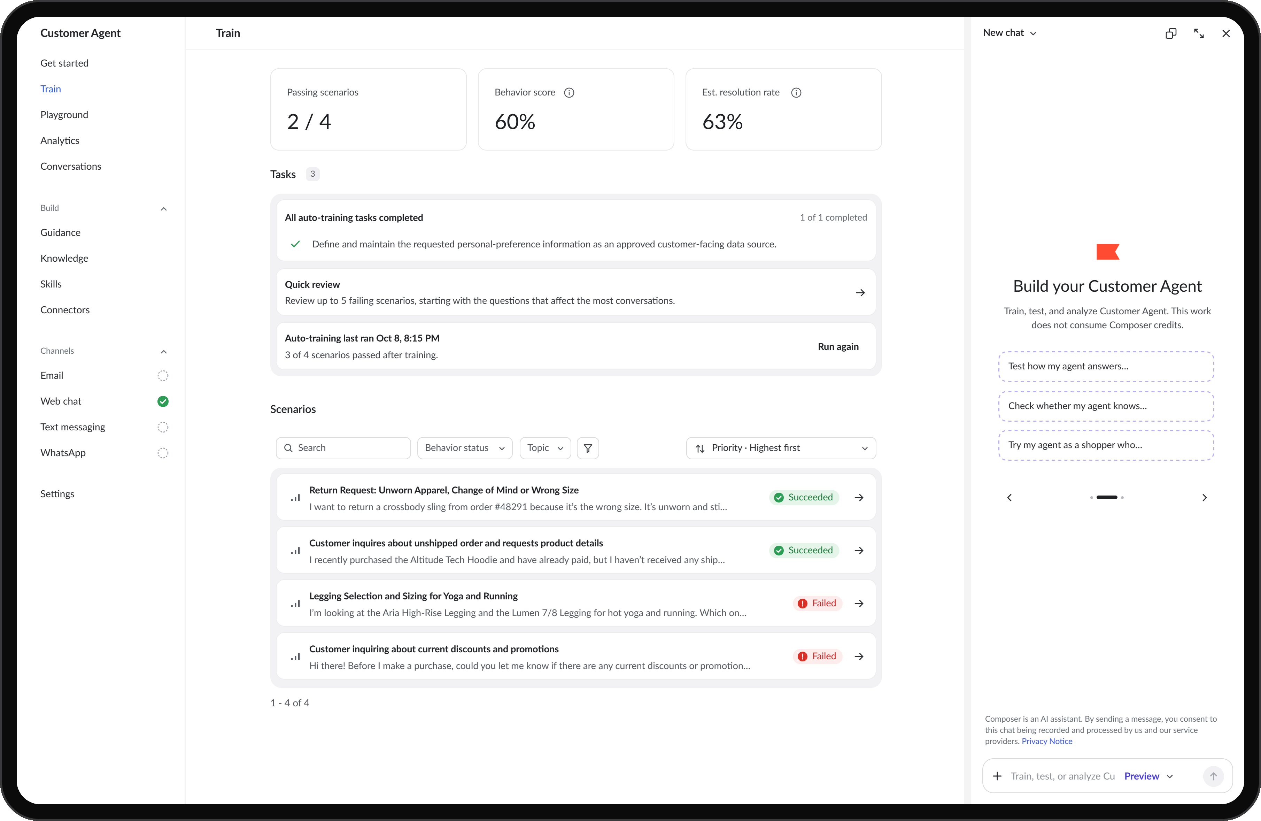
Task: Click the send arrow in chat input
Action: click(x=1213, y=776)
